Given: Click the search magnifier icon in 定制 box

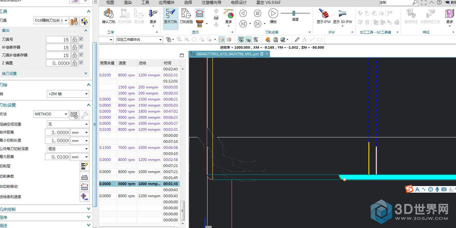Looking at the screenshot, I should 415,2.
